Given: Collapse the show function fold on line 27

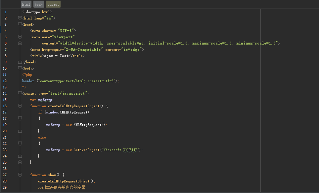Looking at the screenshot, I should (20, 175).
